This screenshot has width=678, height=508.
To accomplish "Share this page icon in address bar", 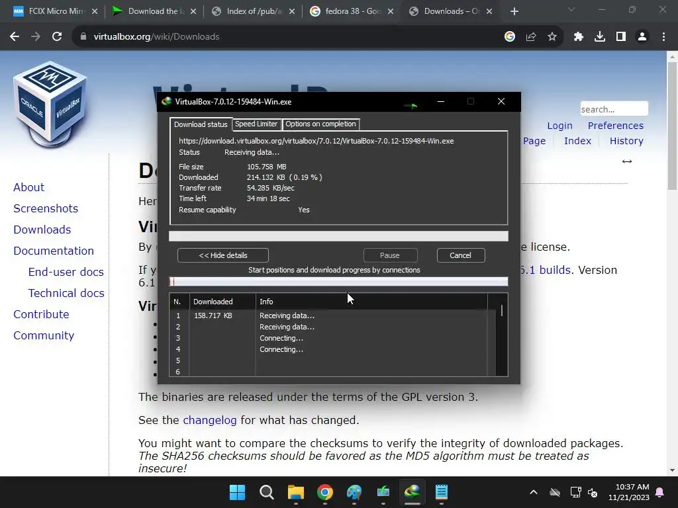I will point(531,37).
